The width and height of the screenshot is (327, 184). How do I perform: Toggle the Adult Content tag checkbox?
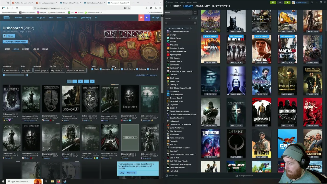122,69
